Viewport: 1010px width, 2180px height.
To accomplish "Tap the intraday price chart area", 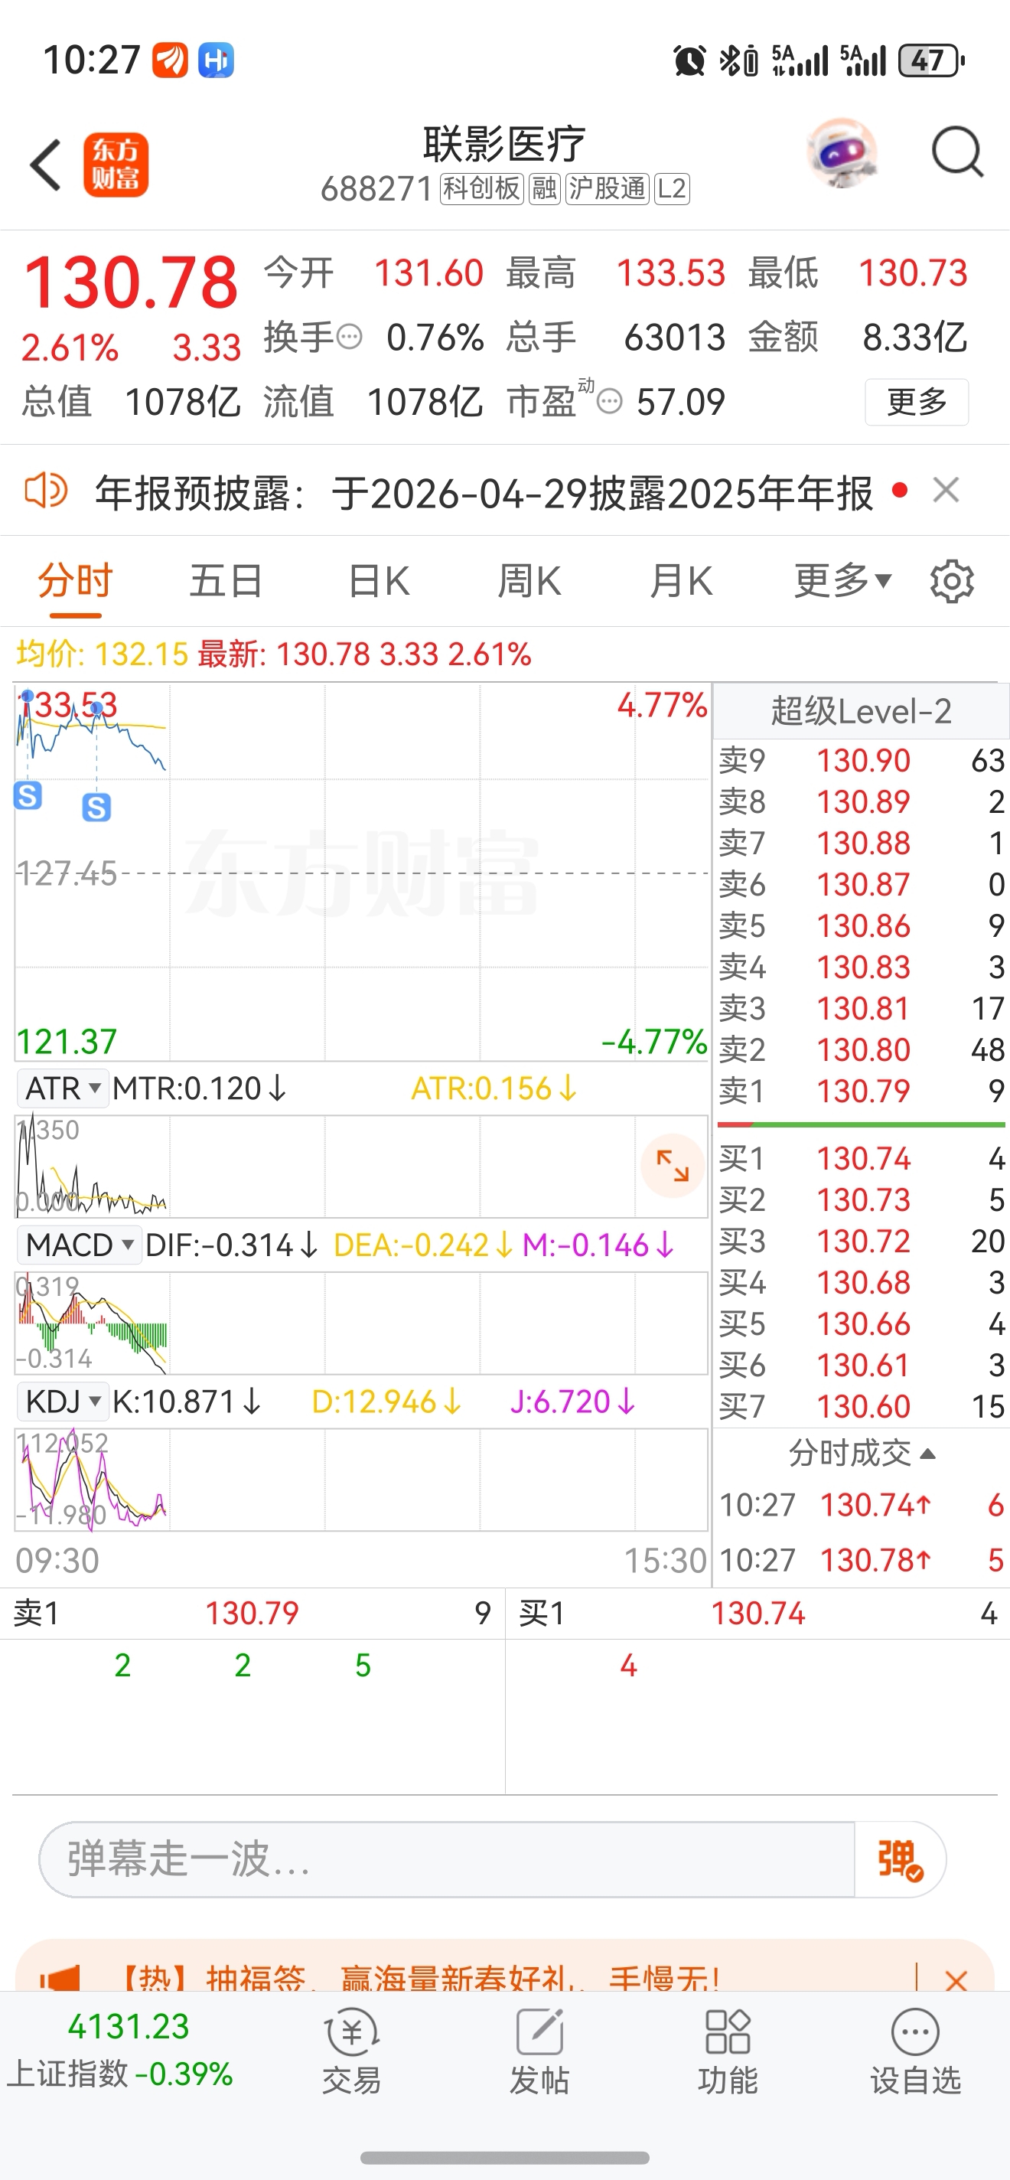I will pos(362,873).
